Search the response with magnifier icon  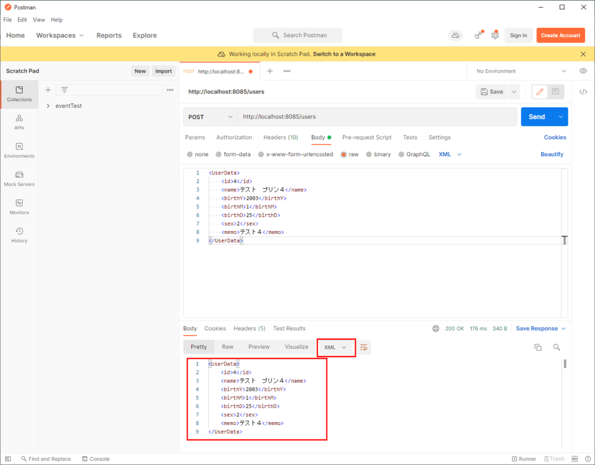557,347
